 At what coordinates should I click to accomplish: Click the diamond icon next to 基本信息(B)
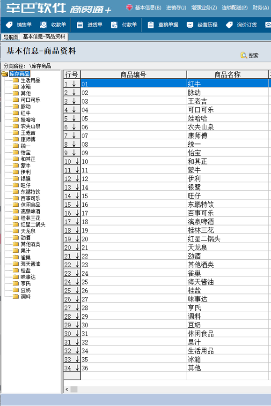click(x=129, y=8)
